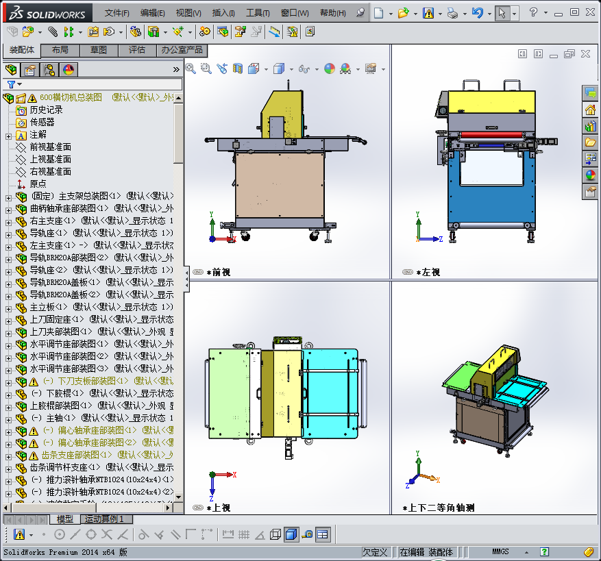The height and width of the screenshot is (561, 601).
Task: Click the Print icon
Action: tap(453, 13)
